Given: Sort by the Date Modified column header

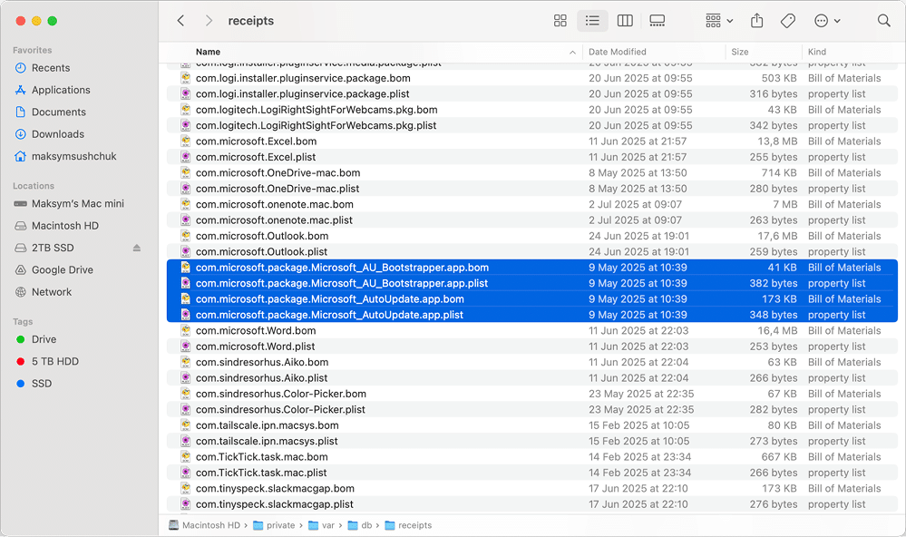Looking at the screenshot, I should [x=617, y=52].
